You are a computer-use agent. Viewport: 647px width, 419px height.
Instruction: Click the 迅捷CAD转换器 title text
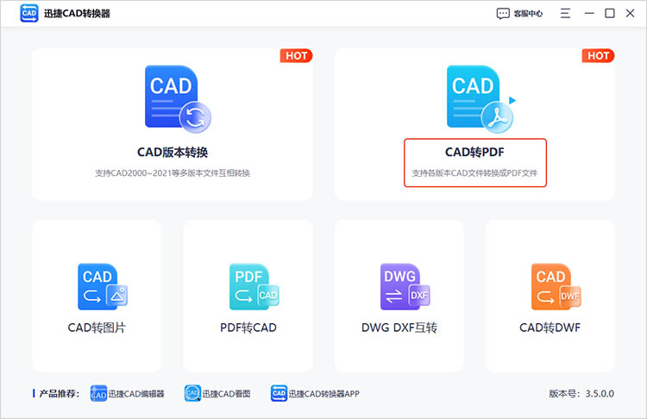point(77,14)
